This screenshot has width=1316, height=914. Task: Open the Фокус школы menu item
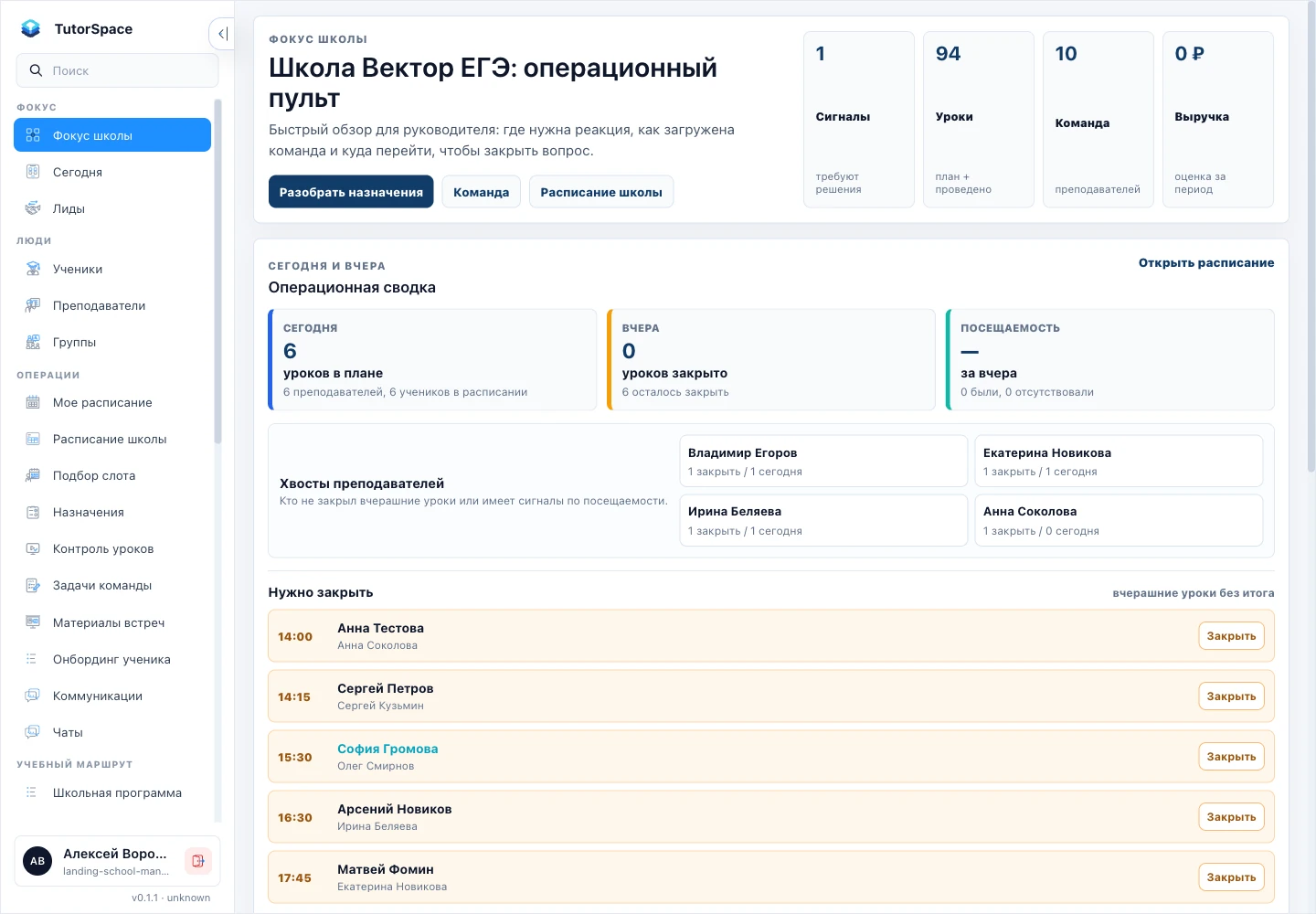coord(112,135)
